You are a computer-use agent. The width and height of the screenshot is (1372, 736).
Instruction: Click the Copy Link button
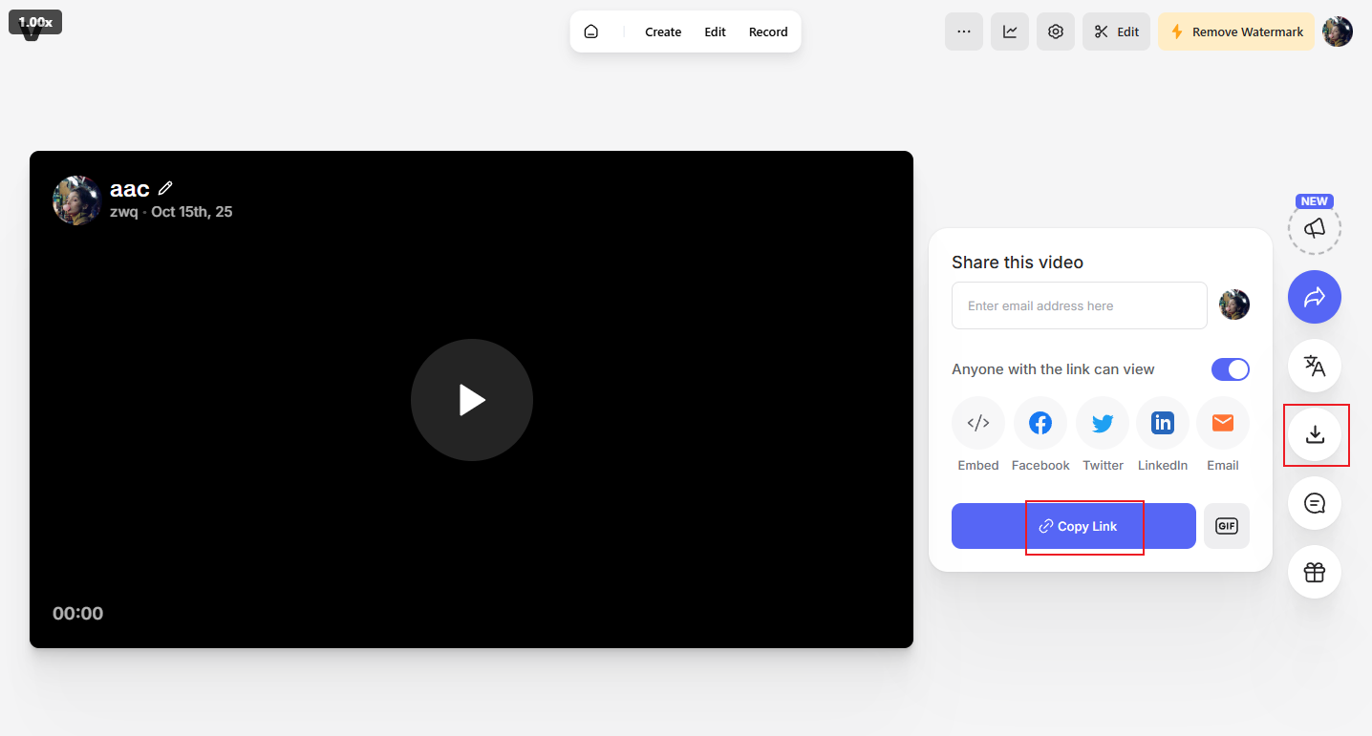coord(1083,526)
